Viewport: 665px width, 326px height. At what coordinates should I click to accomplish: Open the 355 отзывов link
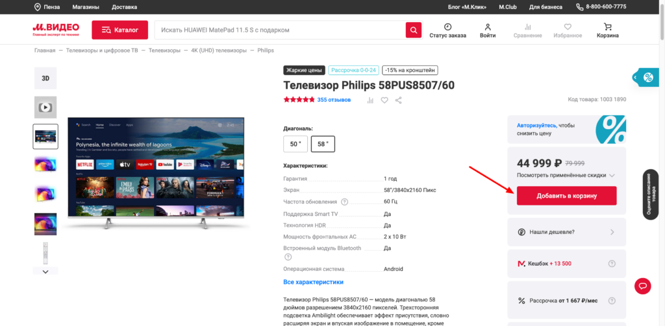pos(334,100)
